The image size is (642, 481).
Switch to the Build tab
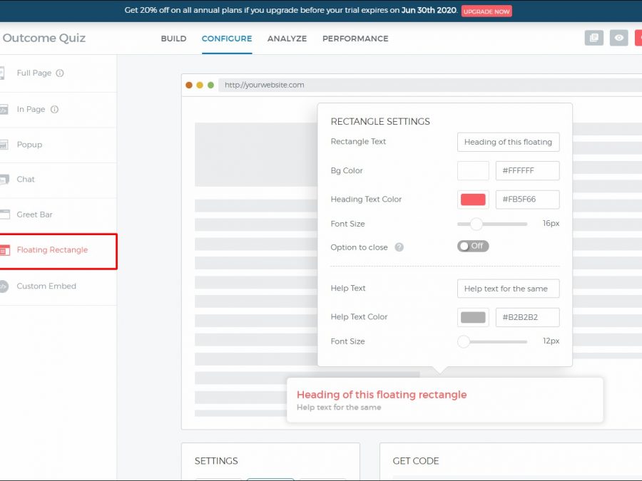[173, 38]
